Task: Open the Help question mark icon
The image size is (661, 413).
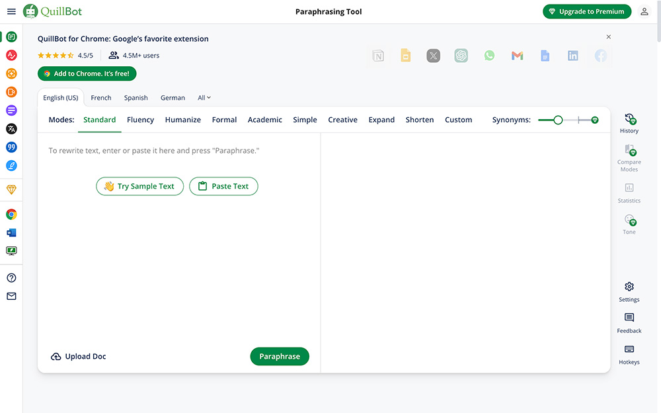Action: click(x=11, y=278)
